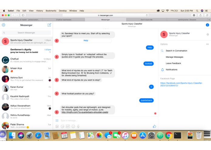Open the History menu
Viewport: 211px width, 150px height.
pos(39,11)
